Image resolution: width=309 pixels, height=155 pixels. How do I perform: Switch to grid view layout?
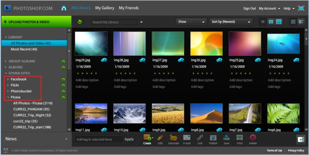pyautogui.click(x=293, y=22)
